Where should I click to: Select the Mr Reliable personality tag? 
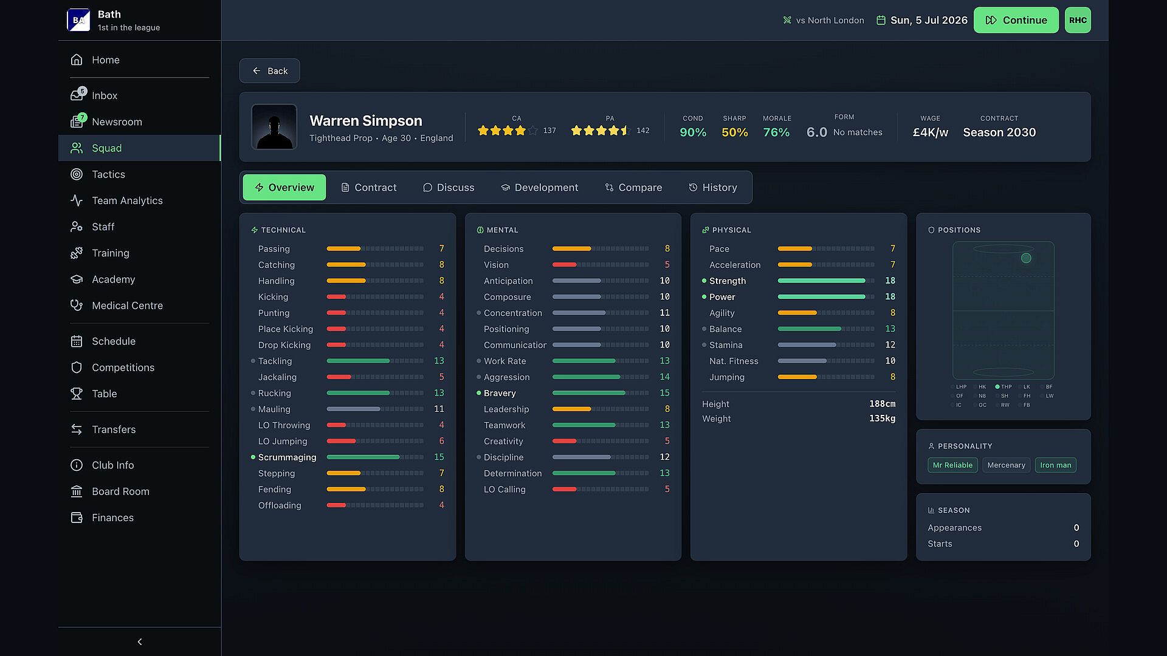pos(952,465)
